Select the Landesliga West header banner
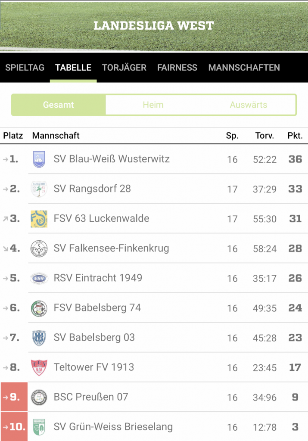 pyautogui.click(x=154, y=26)
